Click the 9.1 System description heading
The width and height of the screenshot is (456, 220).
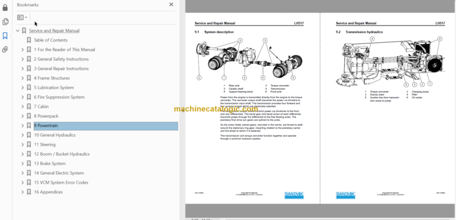pyautogui.click(x=214, y=32)
